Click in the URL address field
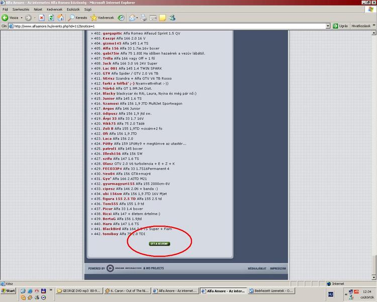The width and height of the screenshot is (377, 302). click(x=168, y=26)
